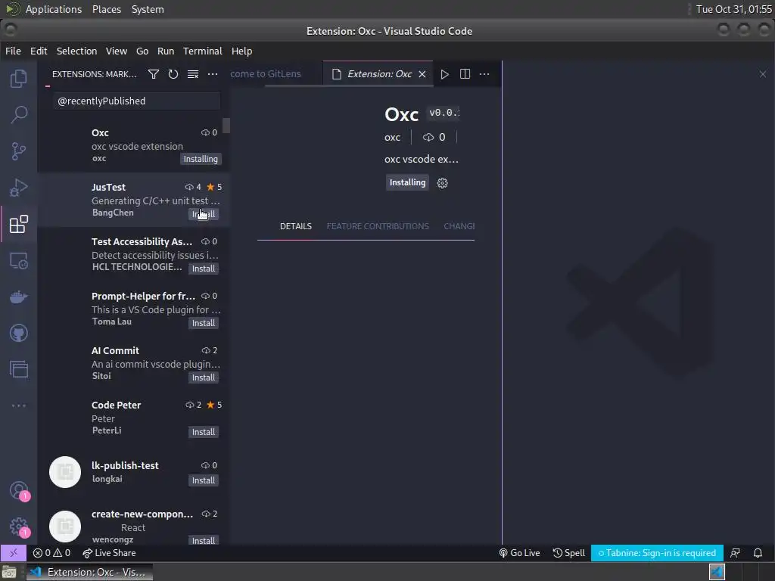Install the JusTest extension
Screen dimensions: 775x581
pyautogui.click(x=204, y=214)
